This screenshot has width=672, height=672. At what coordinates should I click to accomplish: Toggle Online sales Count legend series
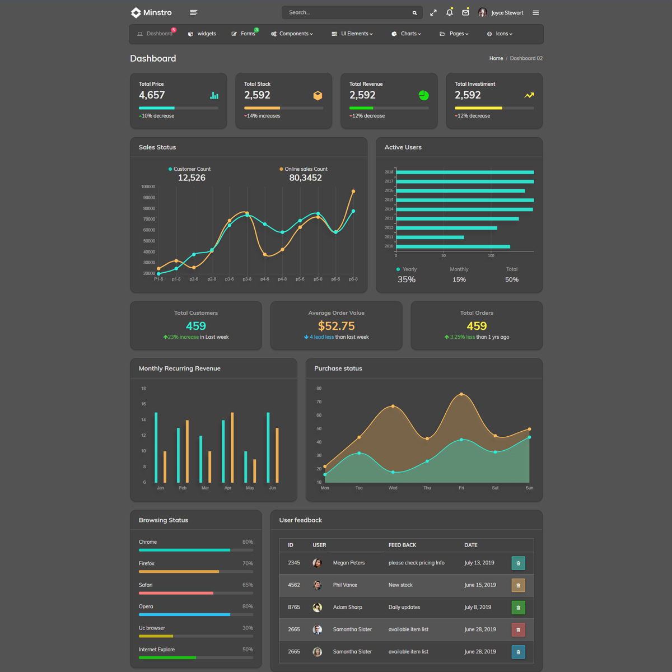[x=304, y=169]
